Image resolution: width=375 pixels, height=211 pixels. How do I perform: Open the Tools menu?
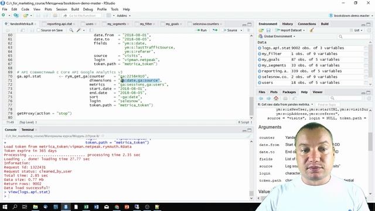click(x=115, y=9)
